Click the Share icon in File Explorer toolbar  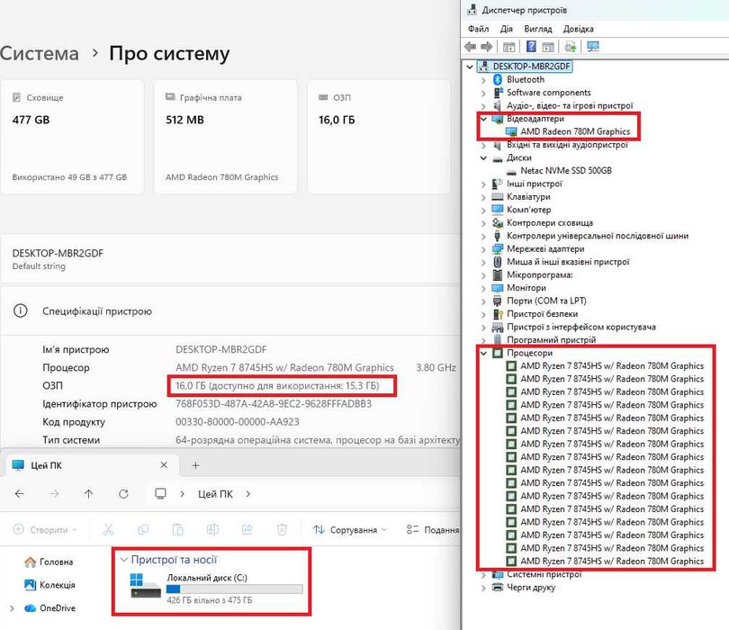247,529
